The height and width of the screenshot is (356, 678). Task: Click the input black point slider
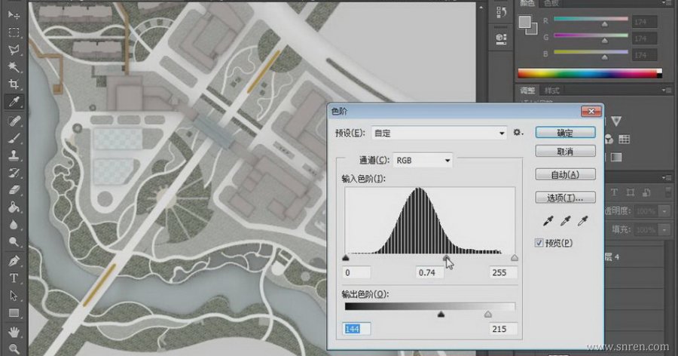[x=346, y=258]
